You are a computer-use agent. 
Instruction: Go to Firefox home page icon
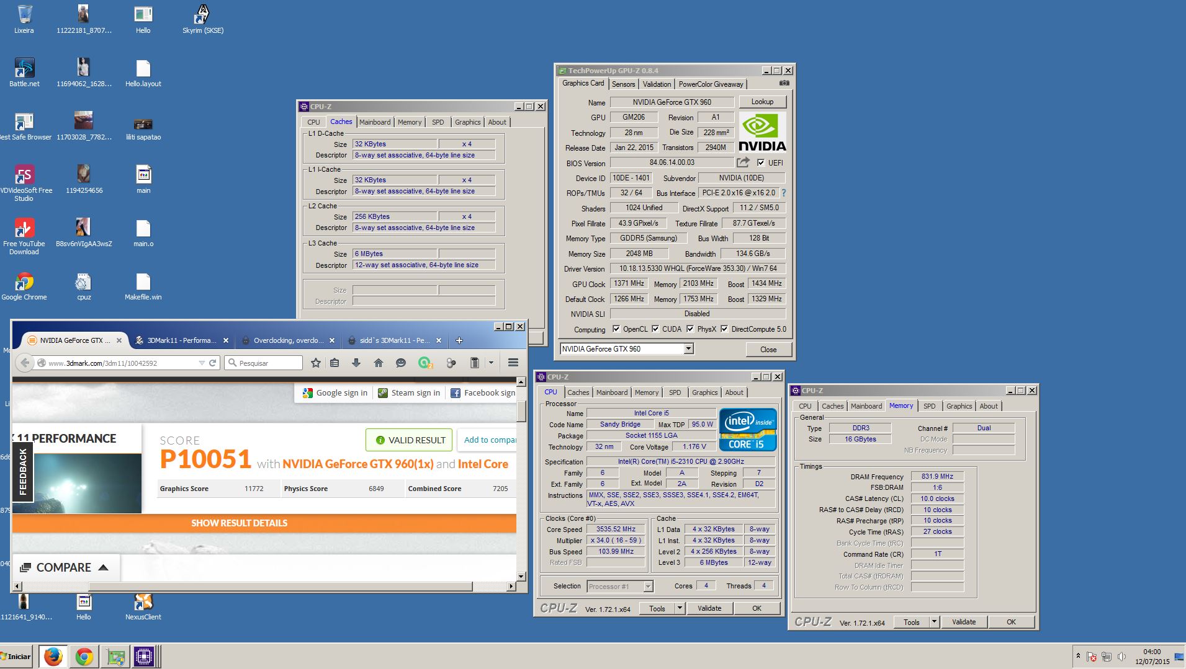379,363
